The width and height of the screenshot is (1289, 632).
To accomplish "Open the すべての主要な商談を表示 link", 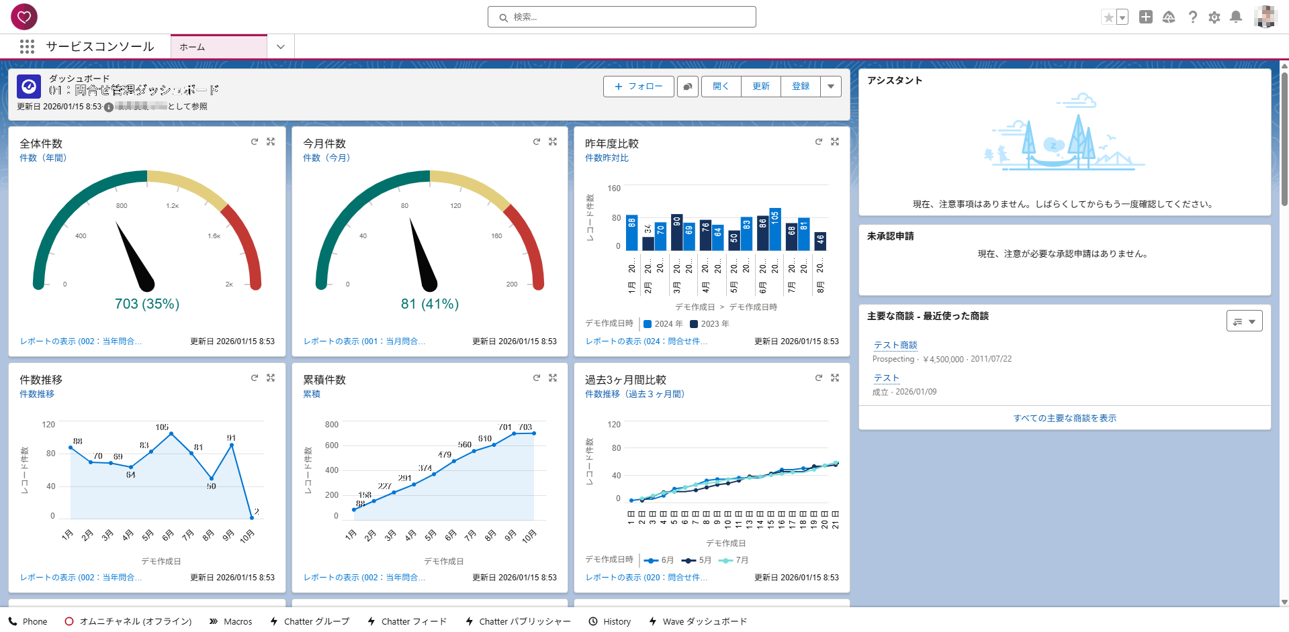I will tap(1065, 418).
